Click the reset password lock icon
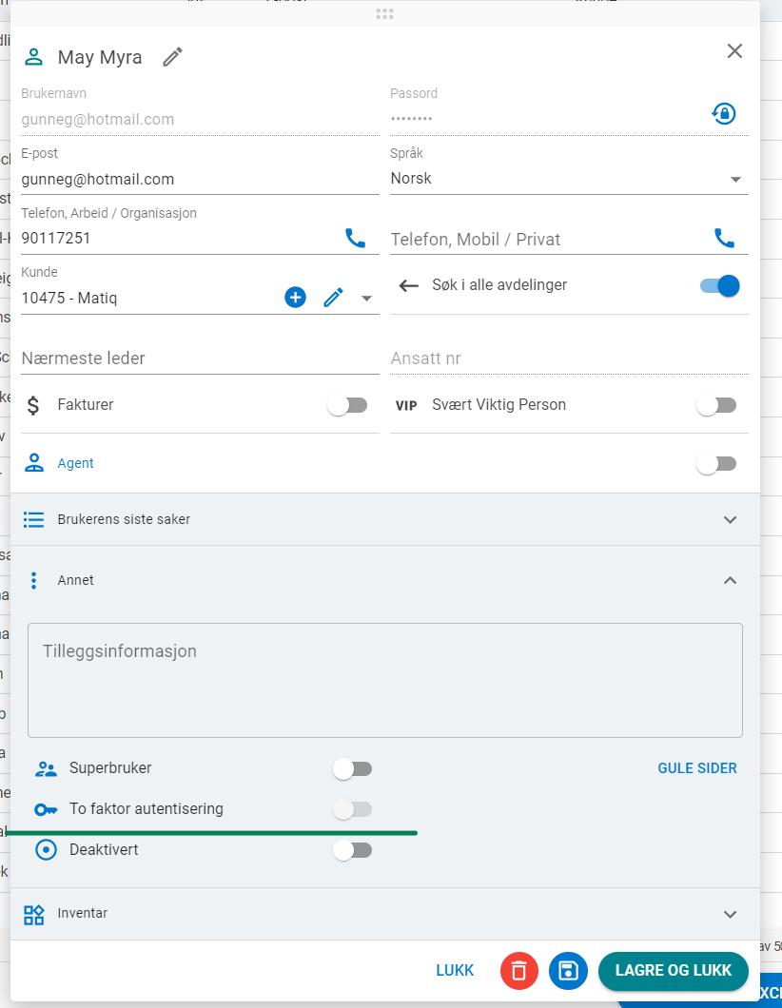Screen dimensions: 782x1008 (724, 114)
